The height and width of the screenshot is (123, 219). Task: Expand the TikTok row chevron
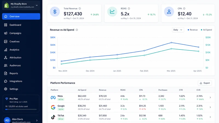click(210, 117)
